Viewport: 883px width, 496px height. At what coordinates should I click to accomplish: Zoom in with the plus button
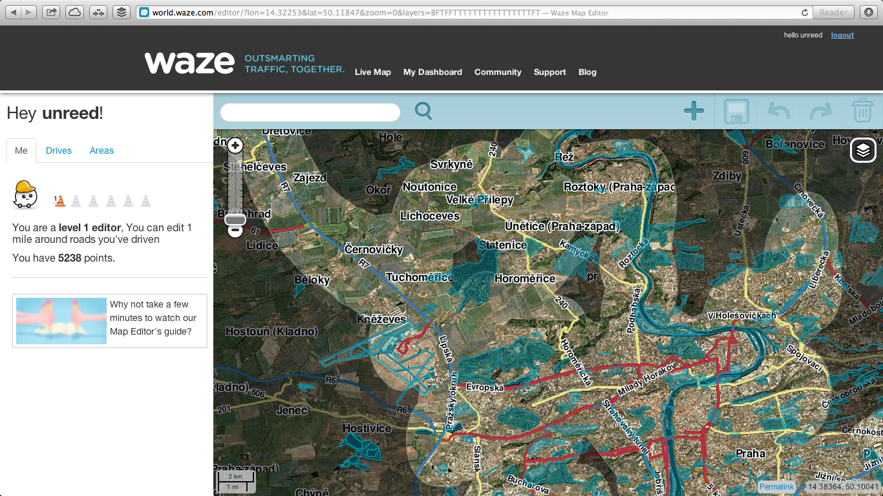(235, 145)
